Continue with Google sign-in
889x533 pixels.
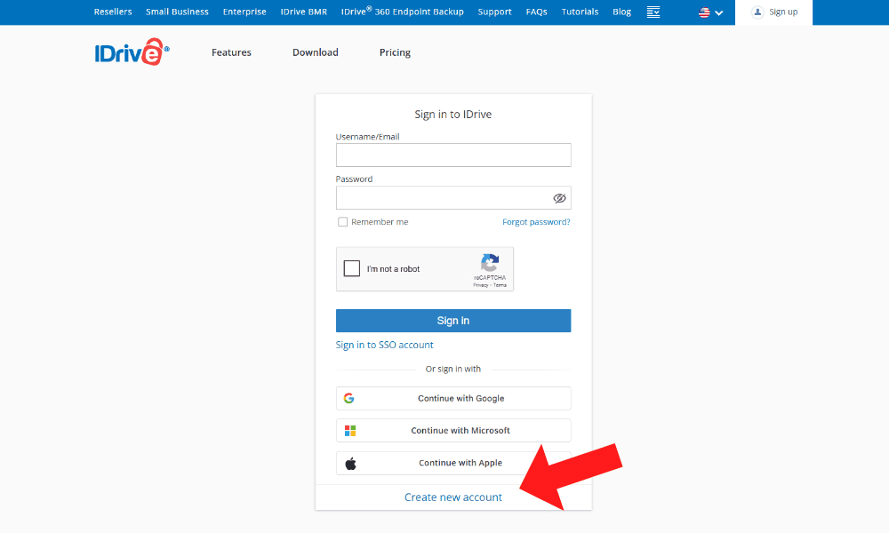tap(453, 399)
